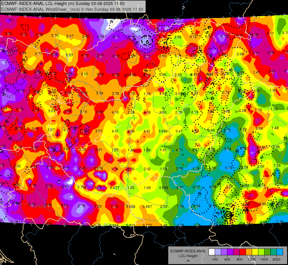Click the yellow legend swatch right of 1200
The image size is (288, 265).
255,252
